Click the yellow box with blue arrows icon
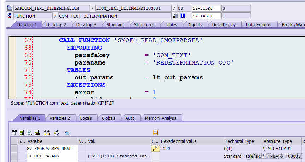The width and height of the screenshot is (305, 162). (57, 133)
